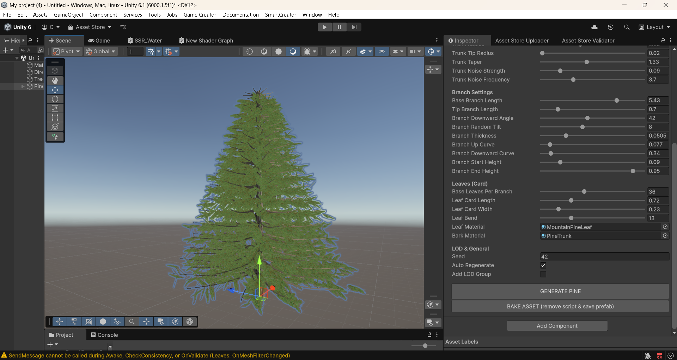This screenshot has width=677, height=360.
Task: Click the red package status icon in status bar
Action: 659,355
